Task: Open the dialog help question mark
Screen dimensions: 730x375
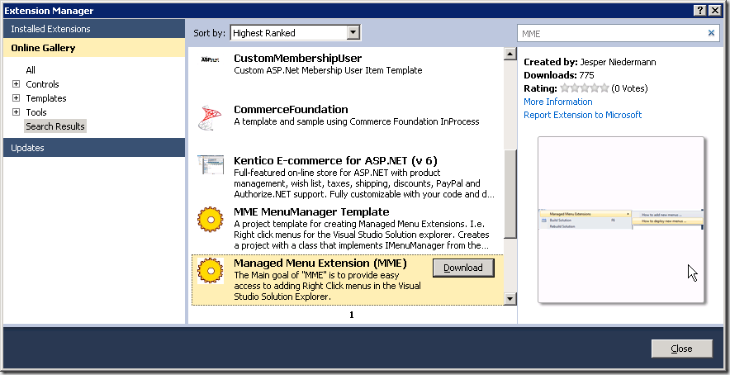Action: click(700, 10)
